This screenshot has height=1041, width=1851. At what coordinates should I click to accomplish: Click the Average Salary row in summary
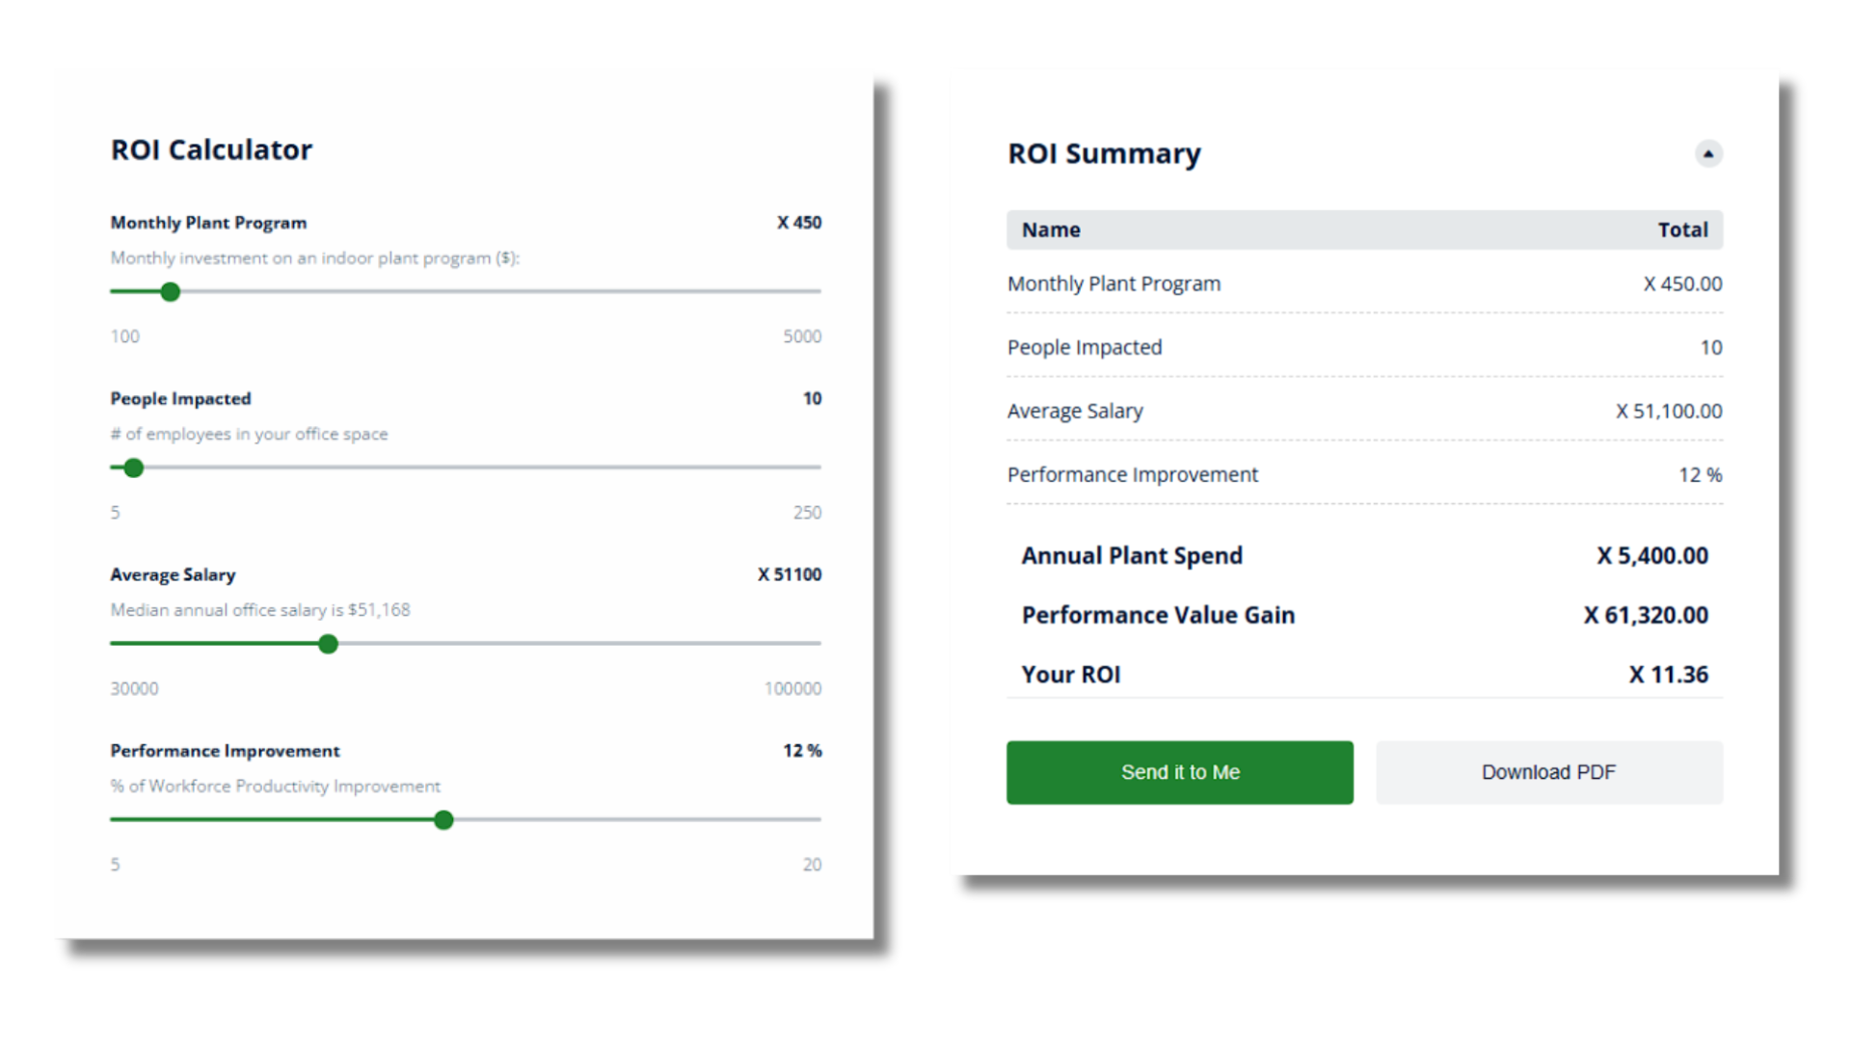(1364, 411)
